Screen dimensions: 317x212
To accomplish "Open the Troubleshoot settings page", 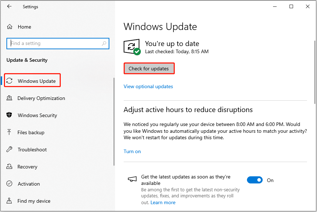I will coord(32,150).
